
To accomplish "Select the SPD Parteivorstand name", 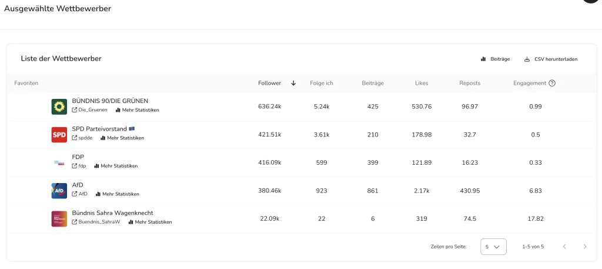I will [x=100, y=129].
